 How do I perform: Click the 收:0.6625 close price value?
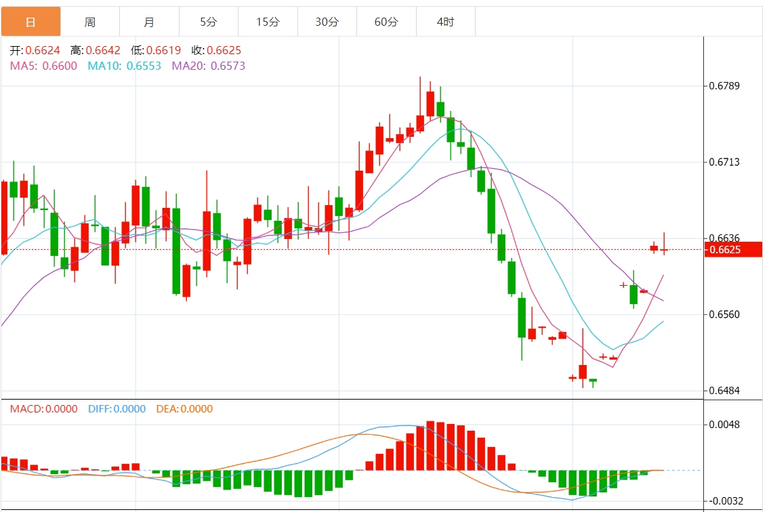tap(216, 51)
